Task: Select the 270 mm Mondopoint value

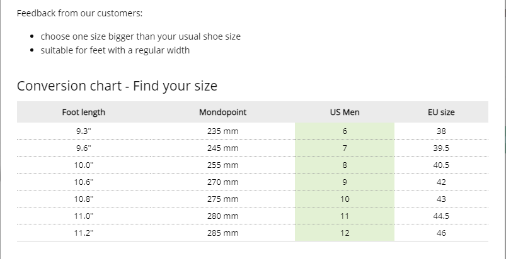Action: pos(222,182)
